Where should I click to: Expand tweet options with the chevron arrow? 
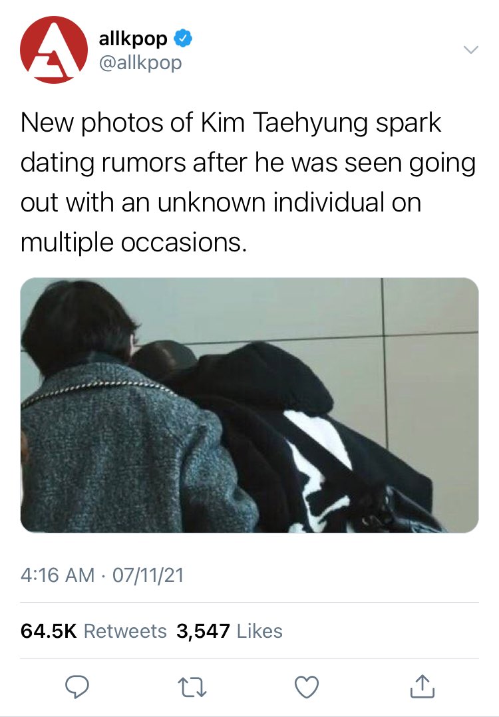(470, 49)
